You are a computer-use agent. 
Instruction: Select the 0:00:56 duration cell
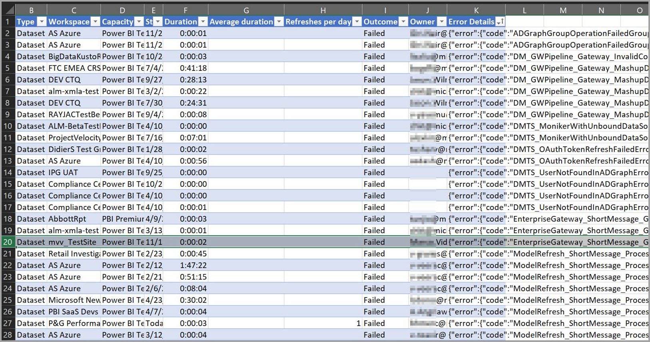(x=185, y=161)
